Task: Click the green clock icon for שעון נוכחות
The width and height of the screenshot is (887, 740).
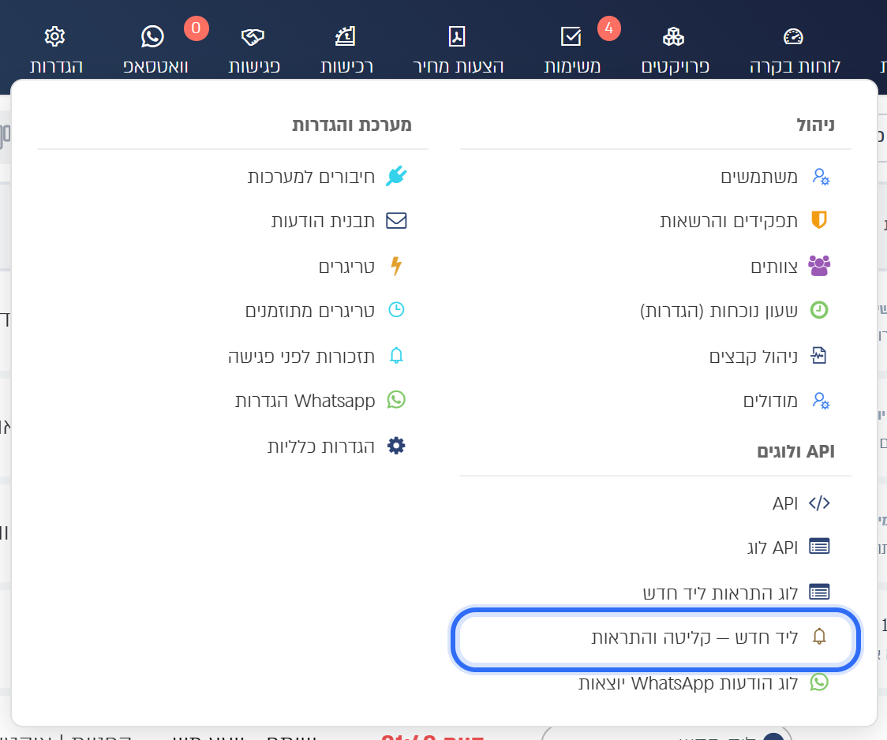Action: (x=819, y=310)
